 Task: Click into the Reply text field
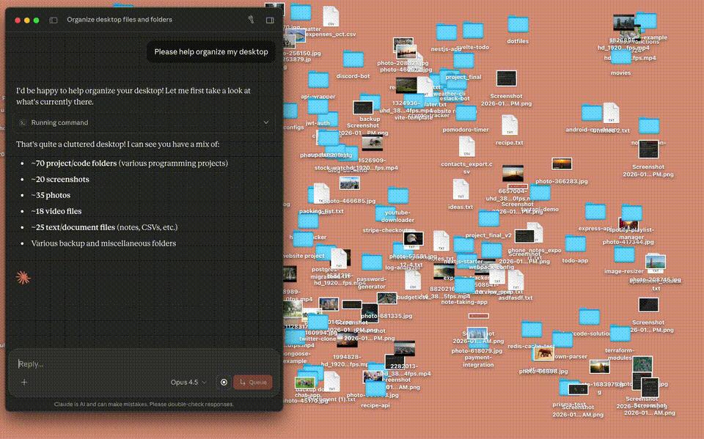tap(144, 364)
